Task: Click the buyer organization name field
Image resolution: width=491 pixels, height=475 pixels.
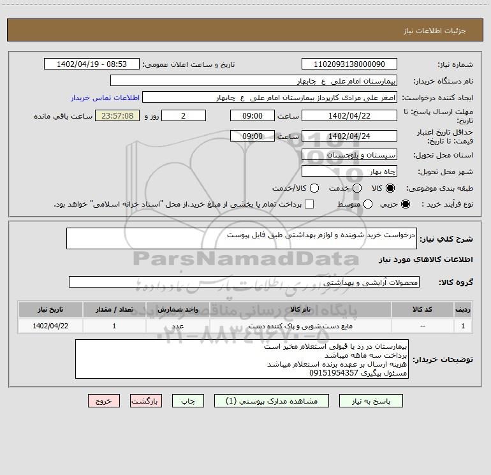Action: (254, 81)
